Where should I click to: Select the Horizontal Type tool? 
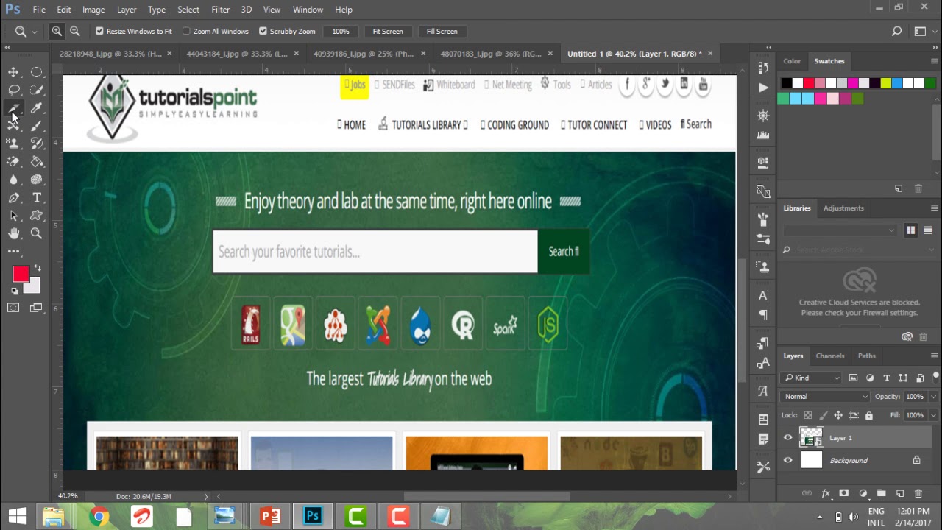click(x=36, y=198)
